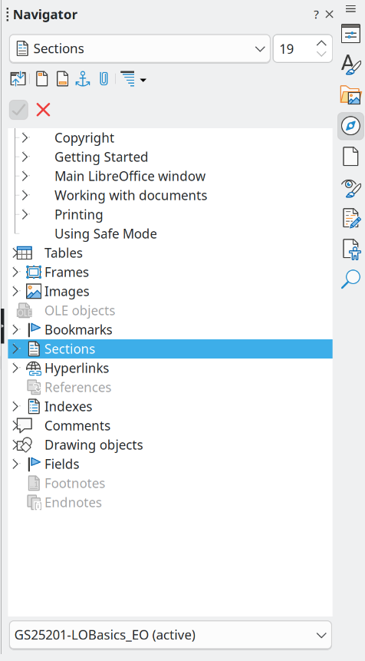
Task: Select the Tables tree item
Action: 64,253
